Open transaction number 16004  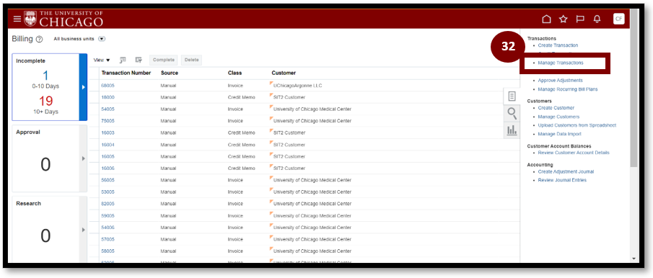coord(108,145)
